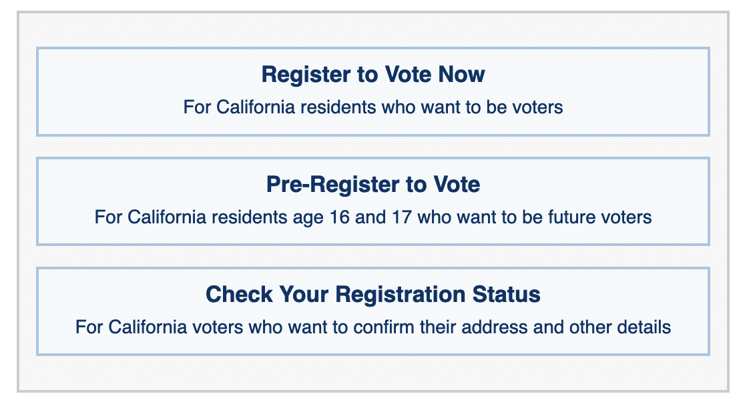Image resolution: width=745 pixels, height=404 pixels.
Task: Pick the future voters pre-registration card
Action: tap(372, 201)
